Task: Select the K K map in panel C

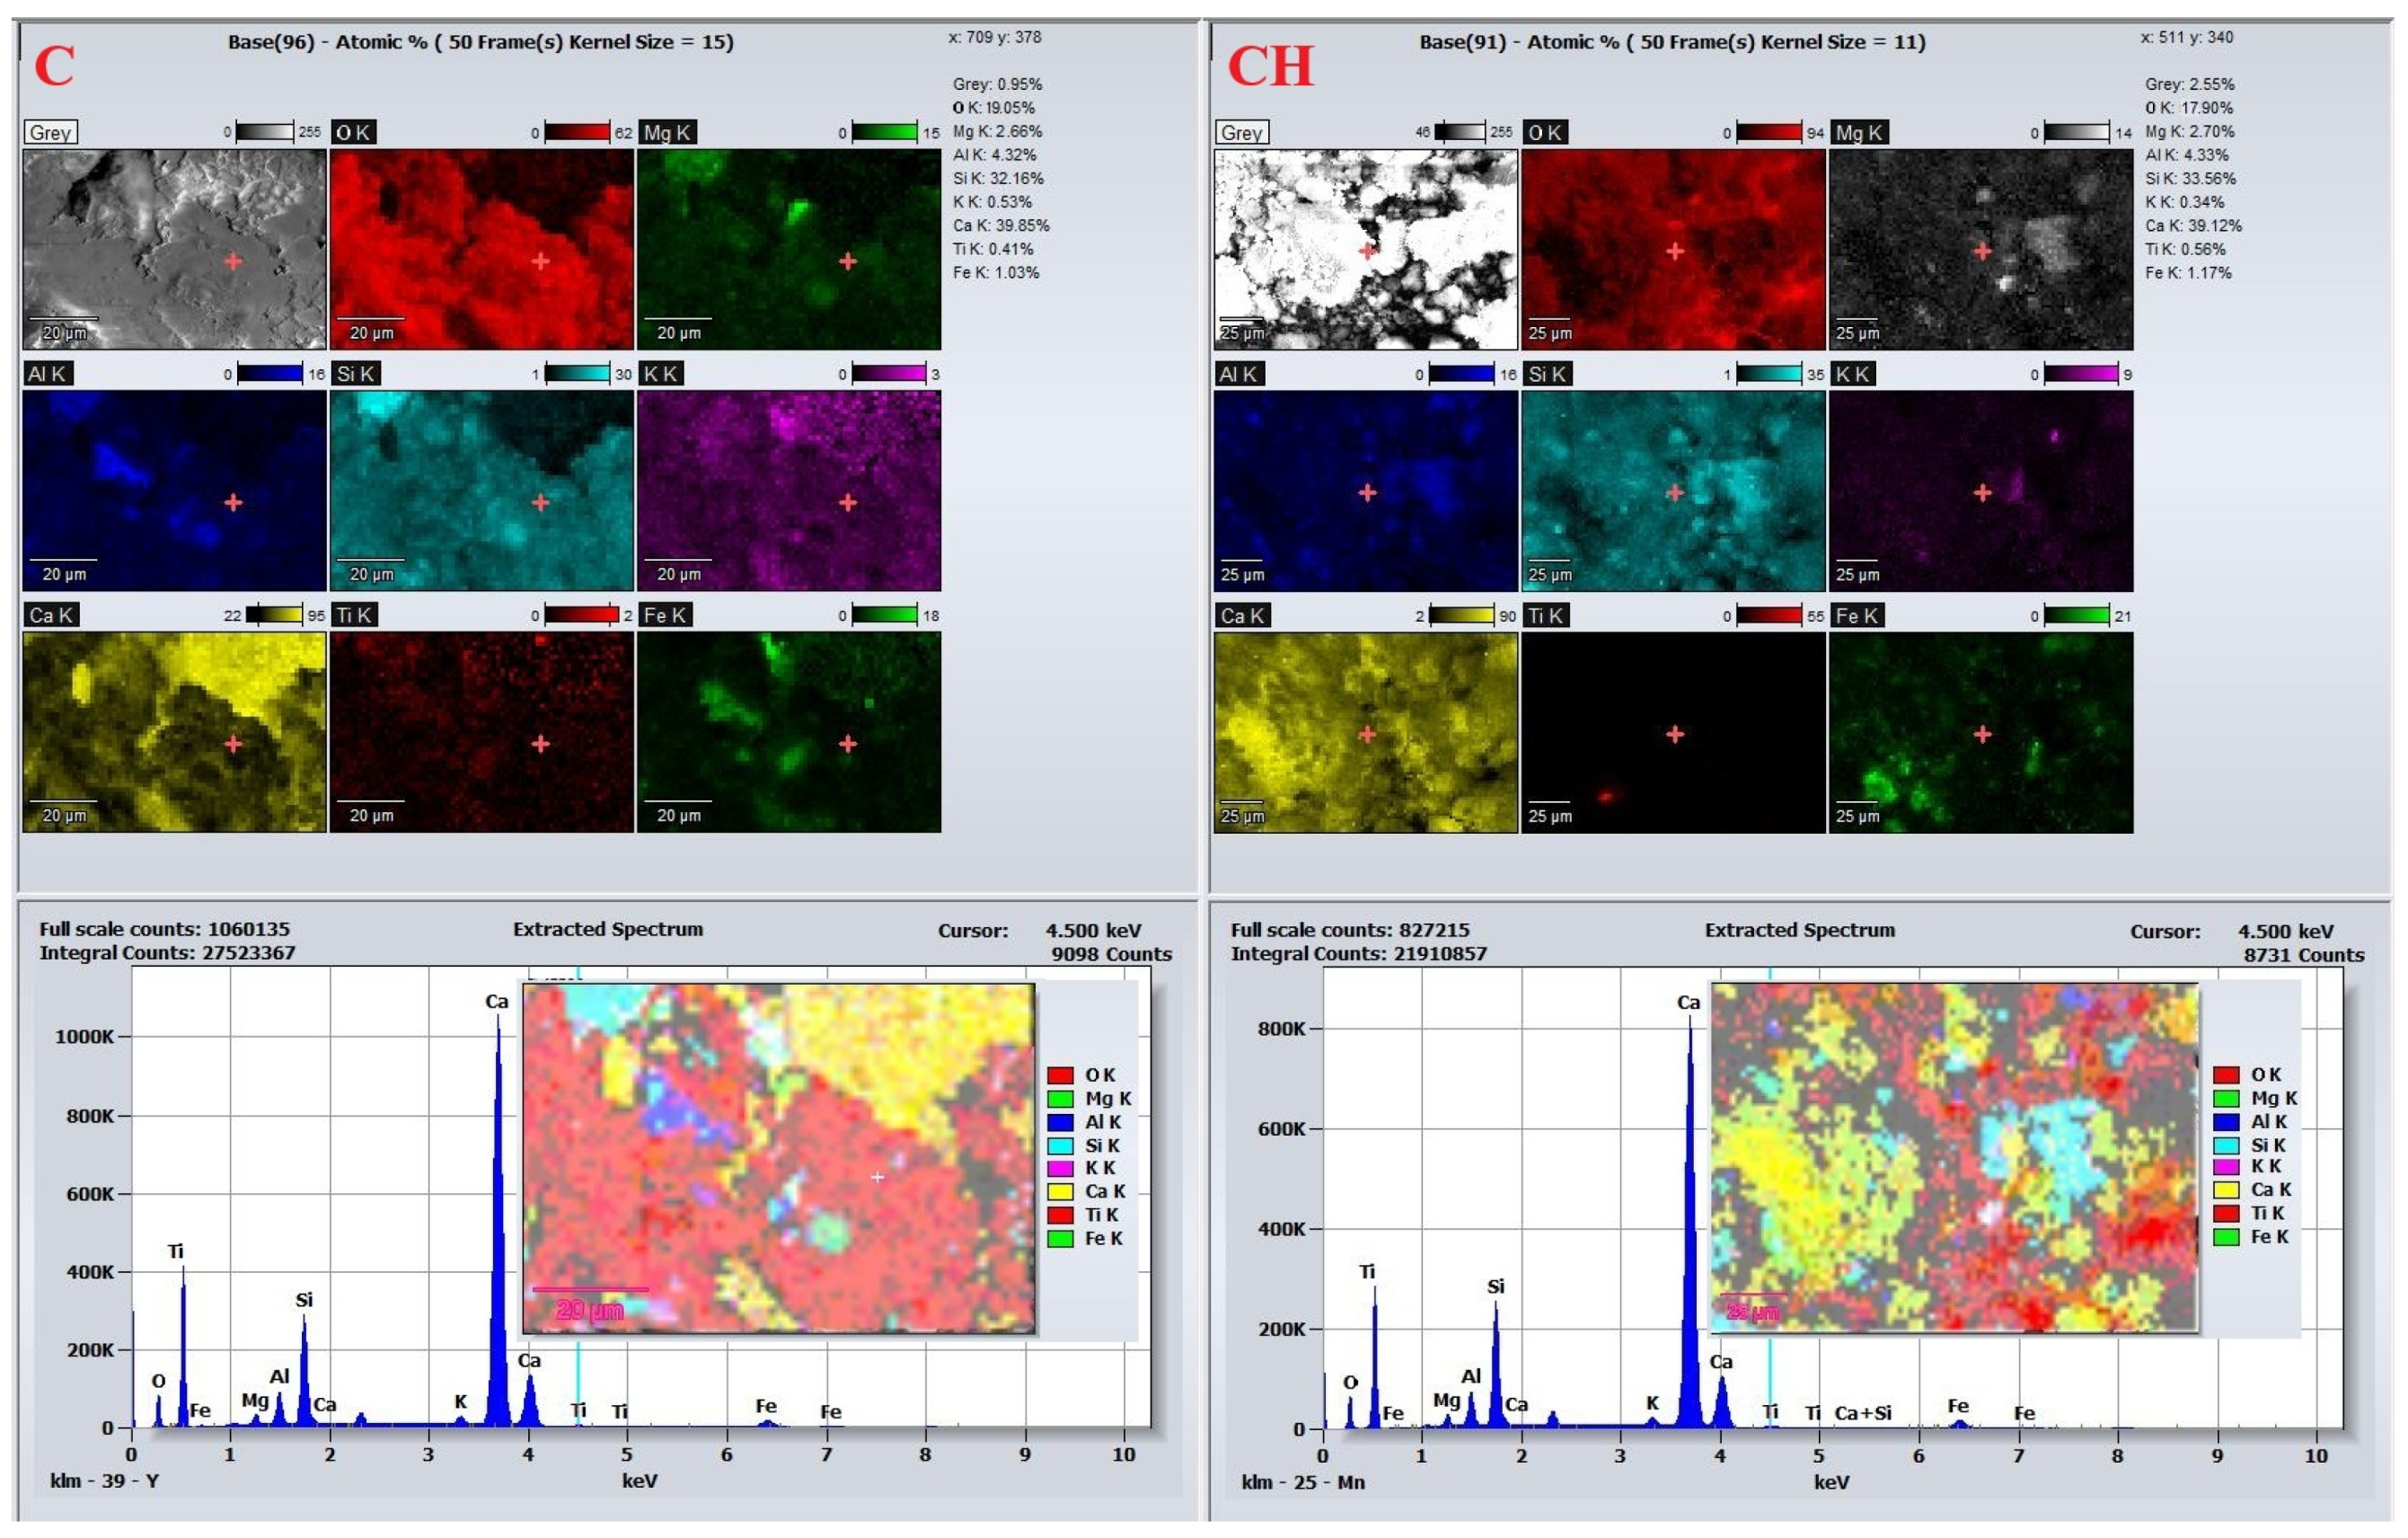Action: (x=789, y=490)
